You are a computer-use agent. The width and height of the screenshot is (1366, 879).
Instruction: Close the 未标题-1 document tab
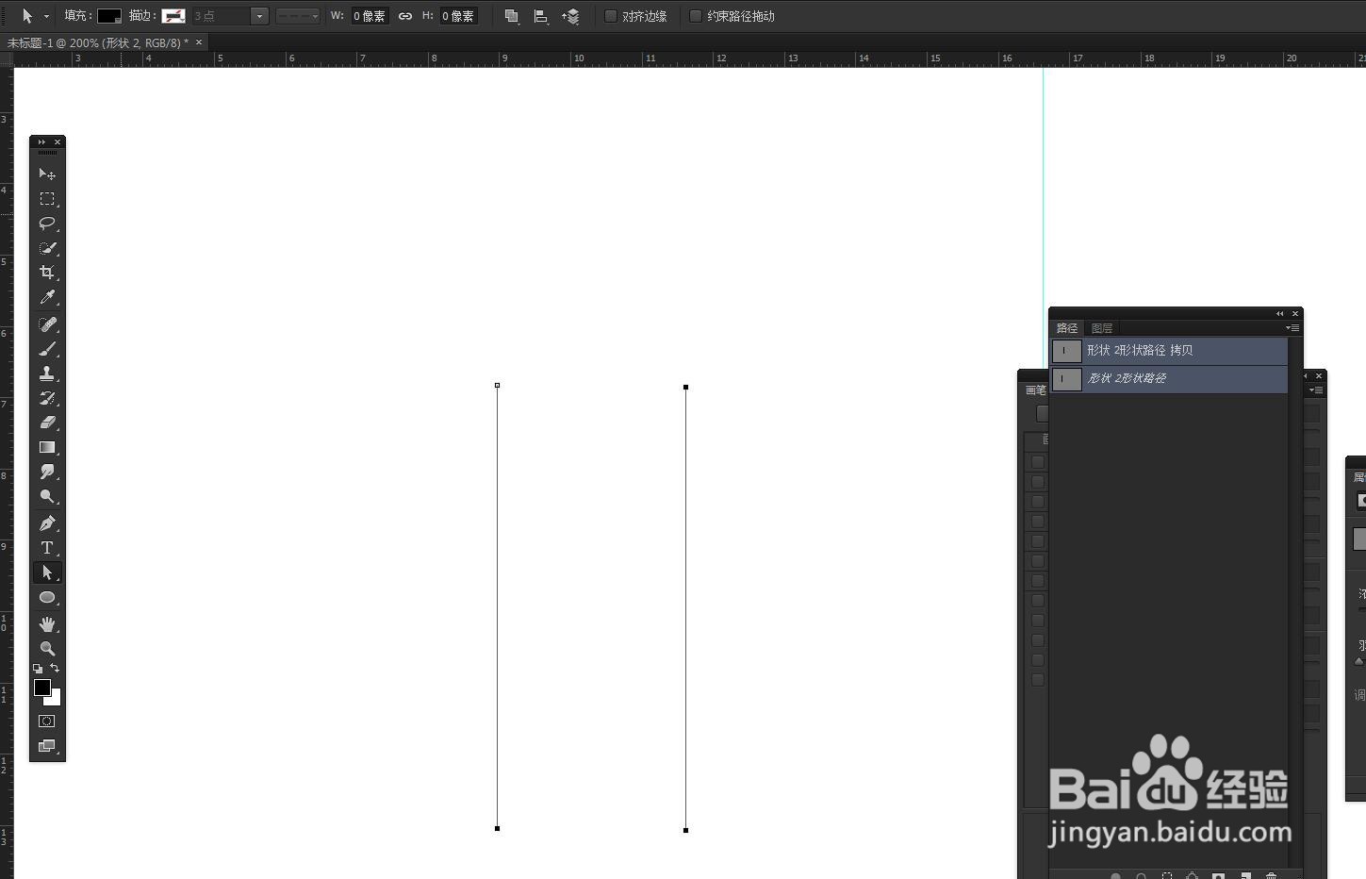click(x=199, y=42)
